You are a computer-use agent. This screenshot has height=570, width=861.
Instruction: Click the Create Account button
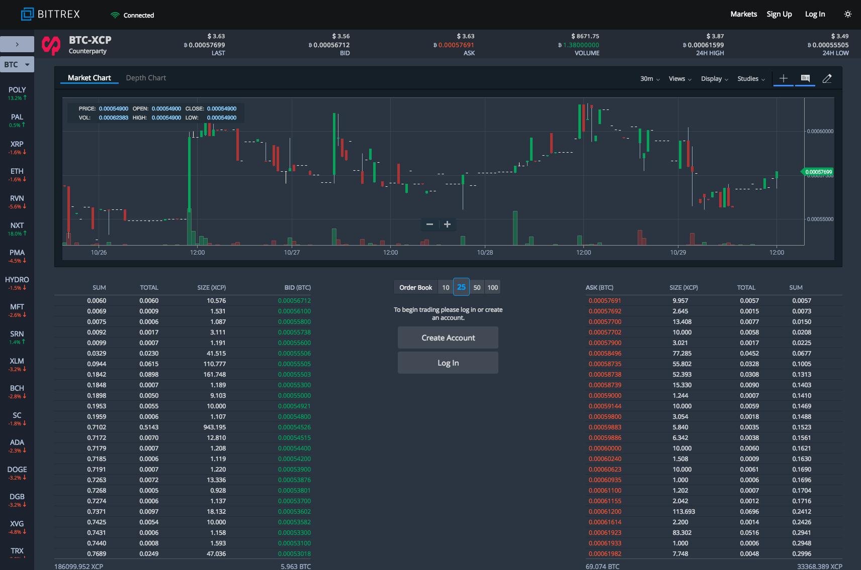(448, 337)
